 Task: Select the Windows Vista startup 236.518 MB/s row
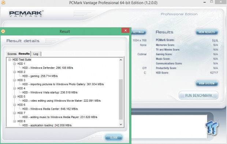[x=50, y=92]
